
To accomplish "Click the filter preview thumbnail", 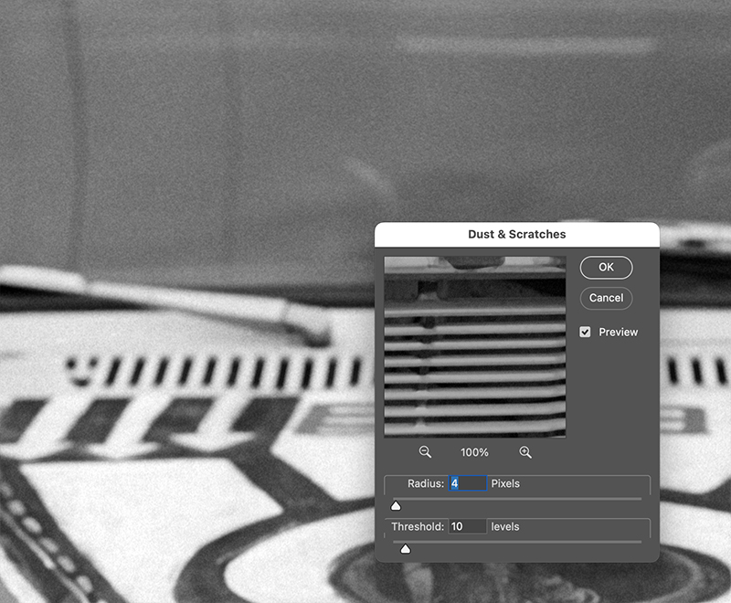I will pos(475,346).
